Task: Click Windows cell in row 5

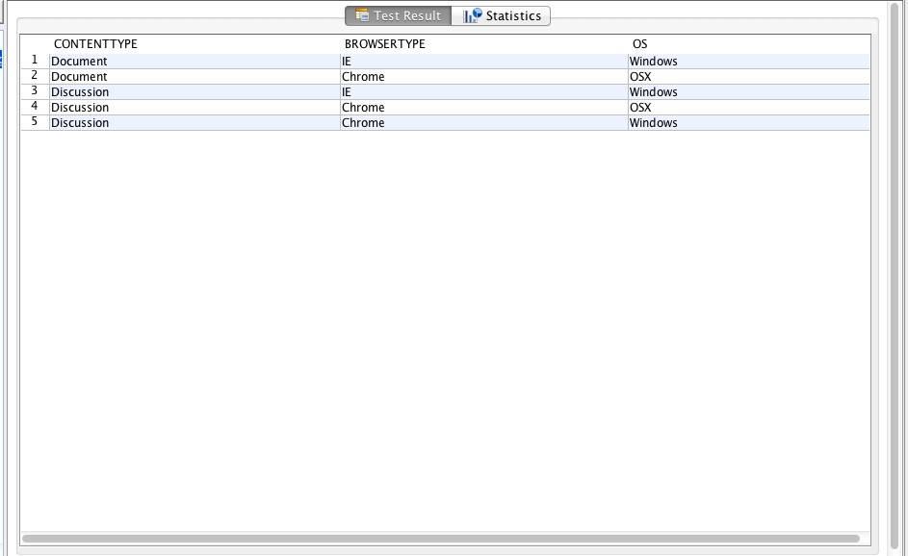Action: 749,123
